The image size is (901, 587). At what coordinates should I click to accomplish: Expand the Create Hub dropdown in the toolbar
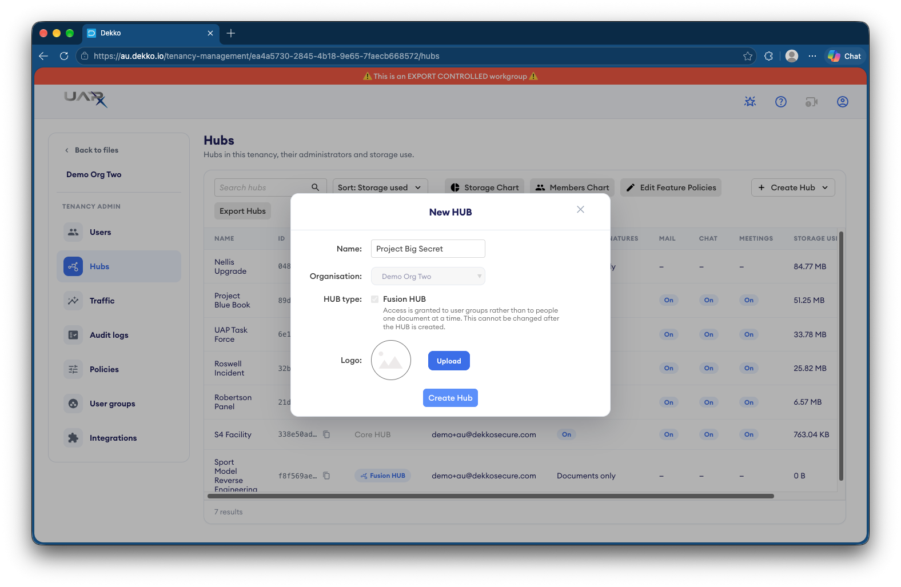pos(793,187)
